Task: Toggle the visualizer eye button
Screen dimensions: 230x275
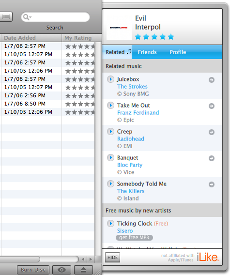Action: tap(62, 270)
